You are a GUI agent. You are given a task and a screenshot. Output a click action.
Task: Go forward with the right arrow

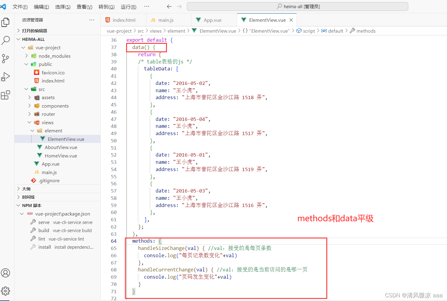(x=179, y=6)
